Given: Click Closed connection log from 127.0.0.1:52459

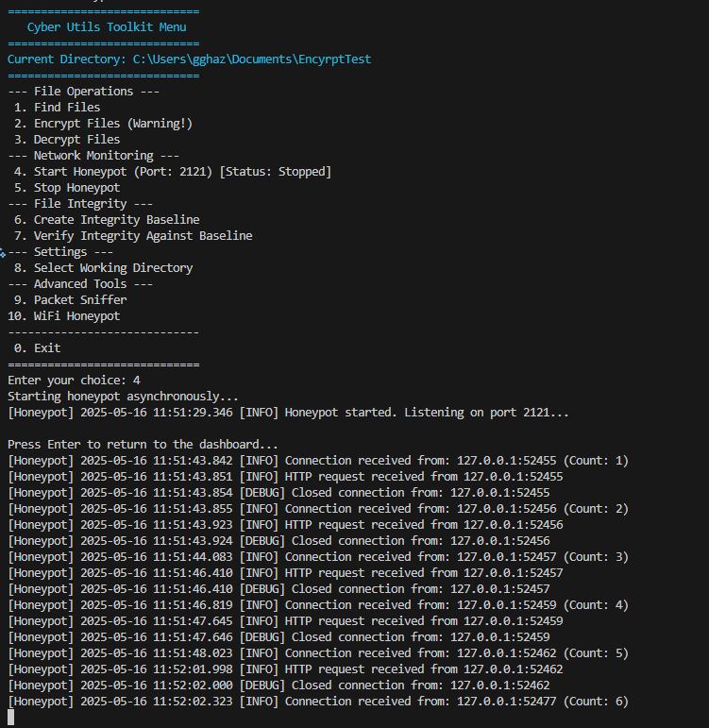Looking at the screenshot, I should tap(279, 637).
